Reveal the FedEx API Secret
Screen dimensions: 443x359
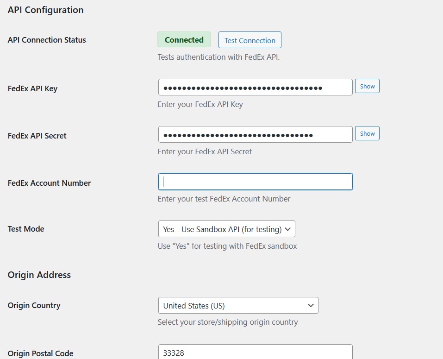pyautogui.click(x=367, y=133)
